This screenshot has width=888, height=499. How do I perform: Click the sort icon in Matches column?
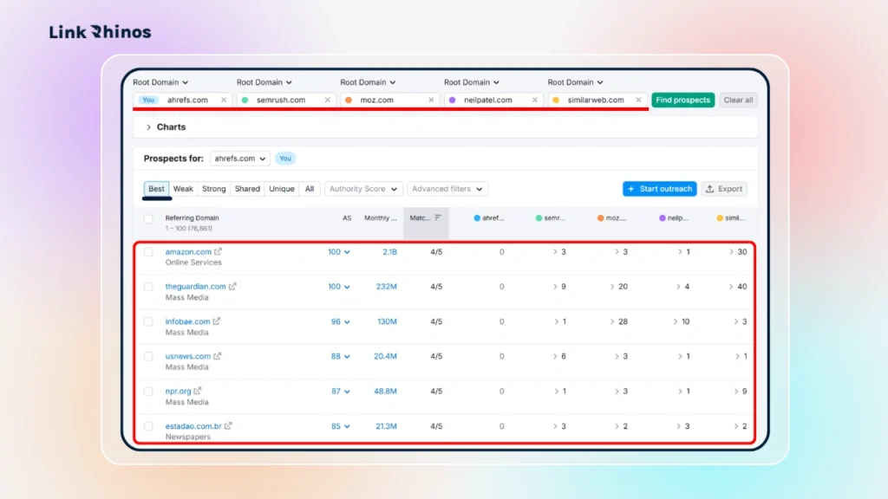(438, 217)
